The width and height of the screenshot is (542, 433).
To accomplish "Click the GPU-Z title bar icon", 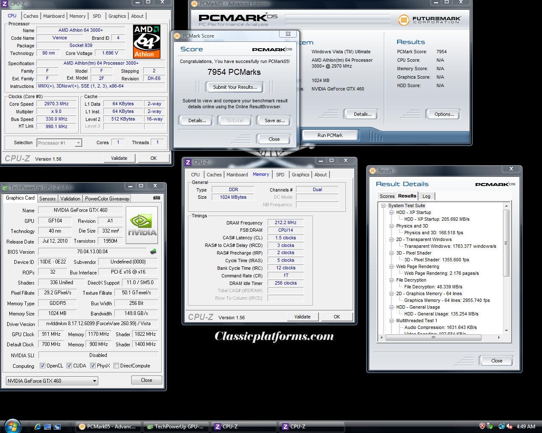I will point(5,187).
